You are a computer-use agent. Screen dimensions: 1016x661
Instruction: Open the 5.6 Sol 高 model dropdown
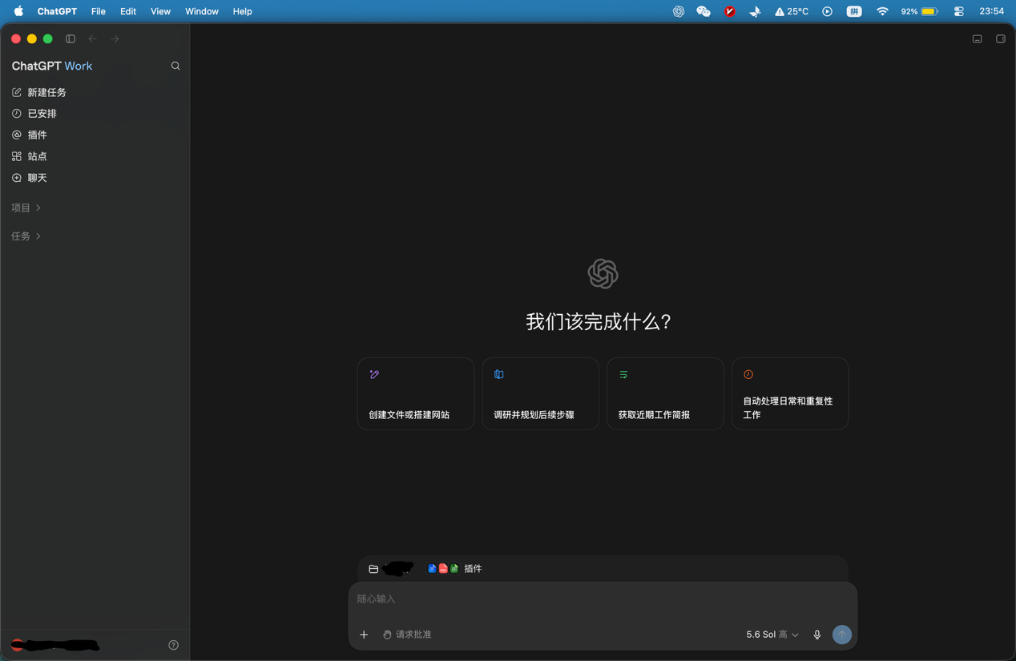[772, 635]
